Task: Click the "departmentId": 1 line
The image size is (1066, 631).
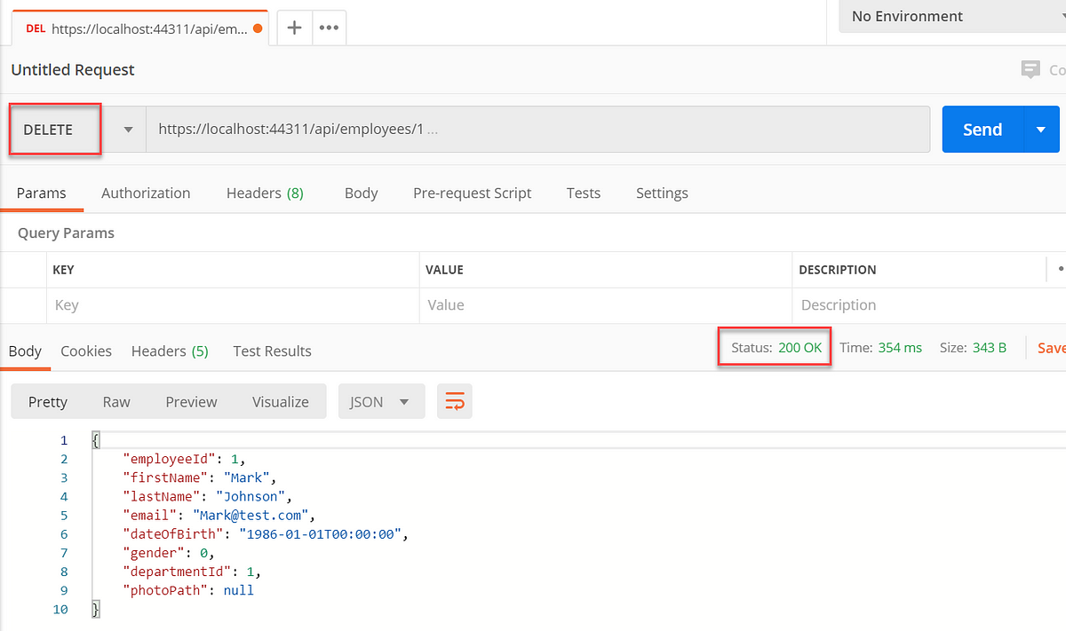Action: [x=193, y=572]
